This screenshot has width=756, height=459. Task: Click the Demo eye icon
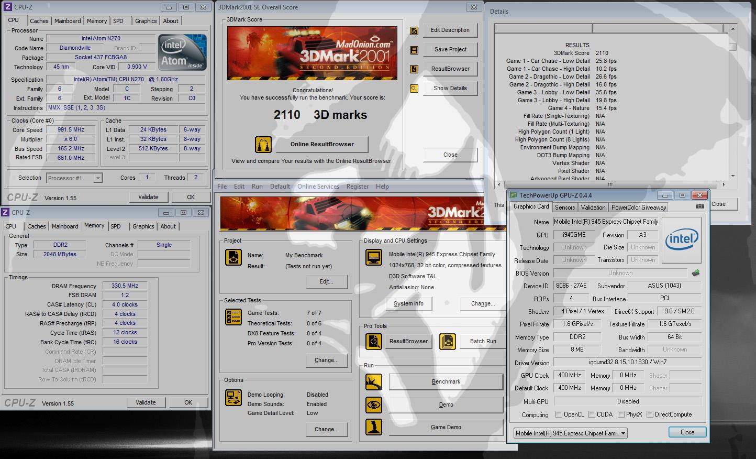[x=374, y=405]
